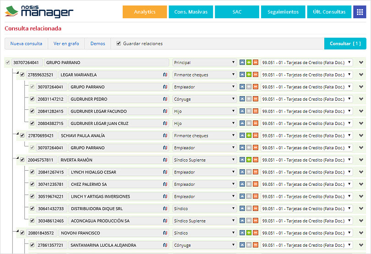Screen dimensions: 371x254
Task: Open the Seguimientos tab
Action: [283, 12]
